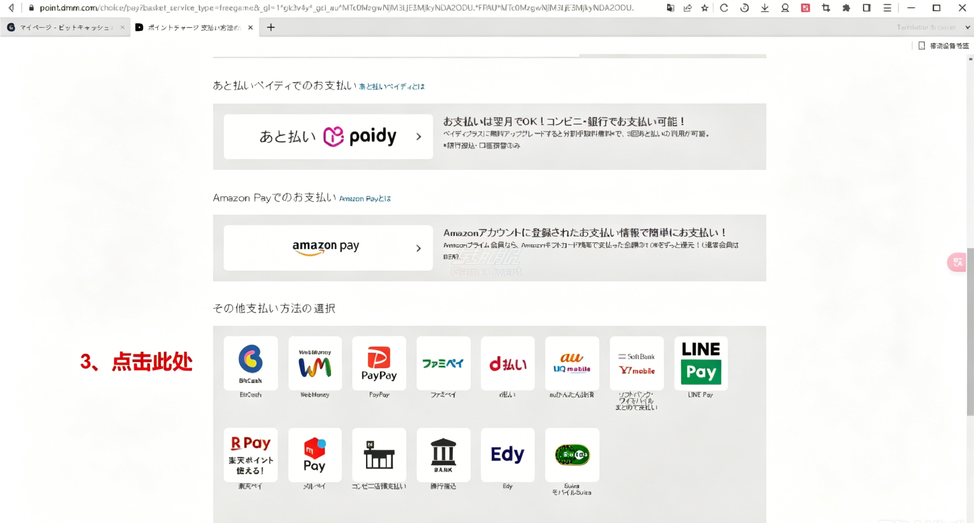The width and height of the screenshot is (974, 523).
Task: Choose the Rakuten R Pay icon
Action: tap(250, 455)
